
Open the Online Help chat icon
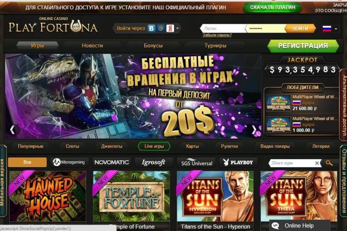pos(275,226)
